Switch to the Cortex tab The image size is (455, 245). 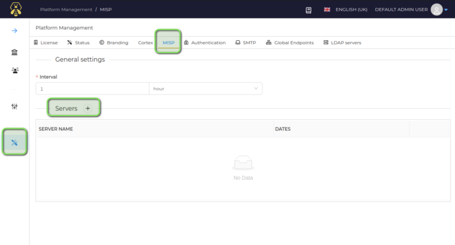[x=145, y=43]
